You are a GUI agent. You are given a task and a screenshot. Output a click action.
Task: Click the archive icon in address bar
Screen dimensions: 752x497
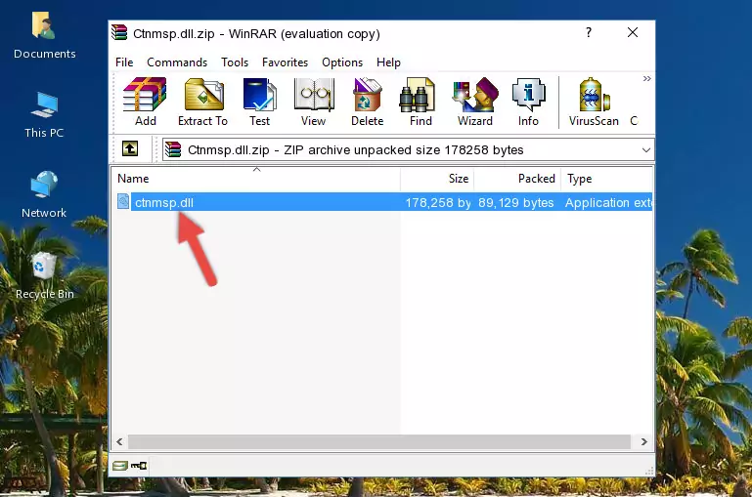(173, 149)
